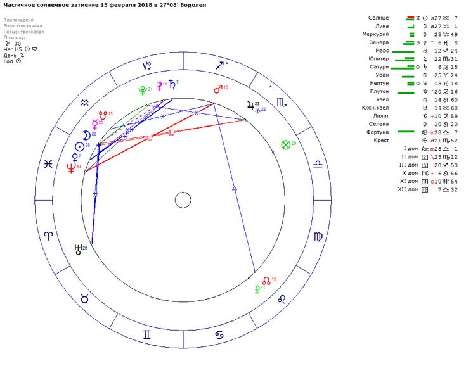Click the Gemini sign in the zodiac ring

146,334
